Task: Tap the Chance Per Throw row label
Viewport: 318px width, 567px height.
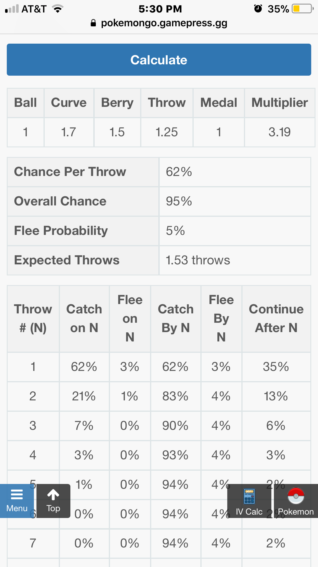Action: [70, 172]
